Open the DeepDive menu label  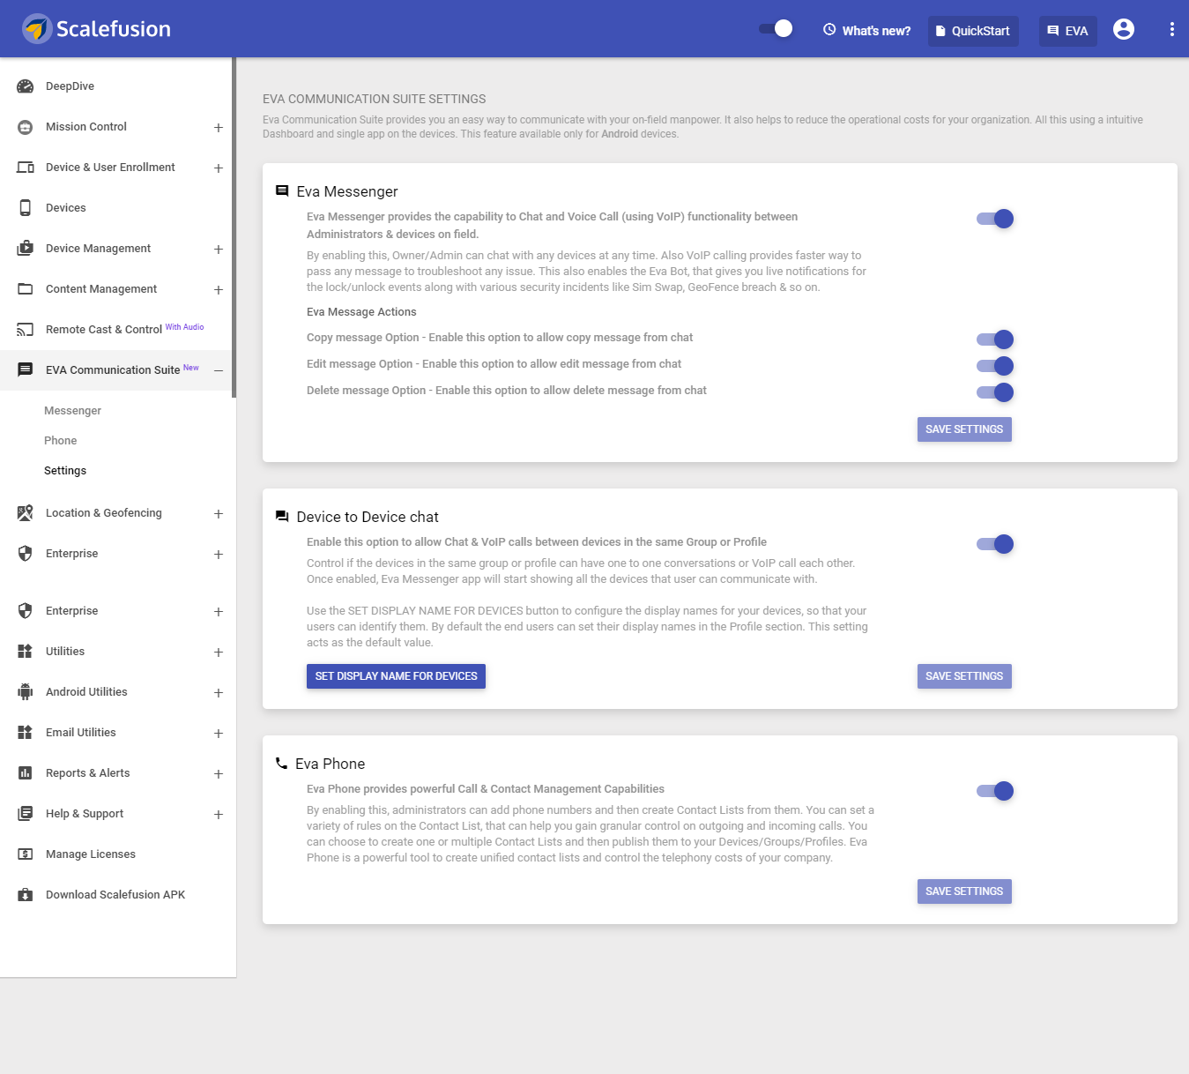70,86
